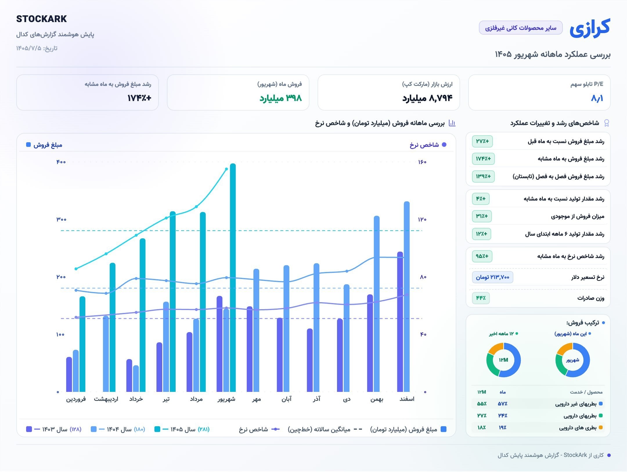Toggle the سال ۱۴۰۳ series in the bottom legend
This screenshot has height=472, width=627.
coord(54,429)
